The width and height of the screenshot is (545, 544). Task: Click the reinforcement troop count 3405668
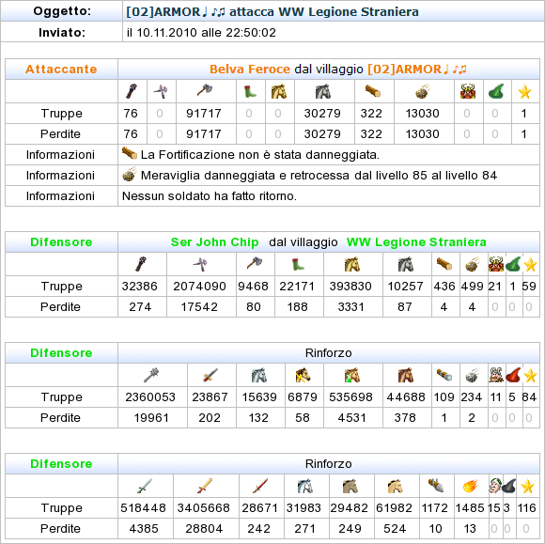204,508
